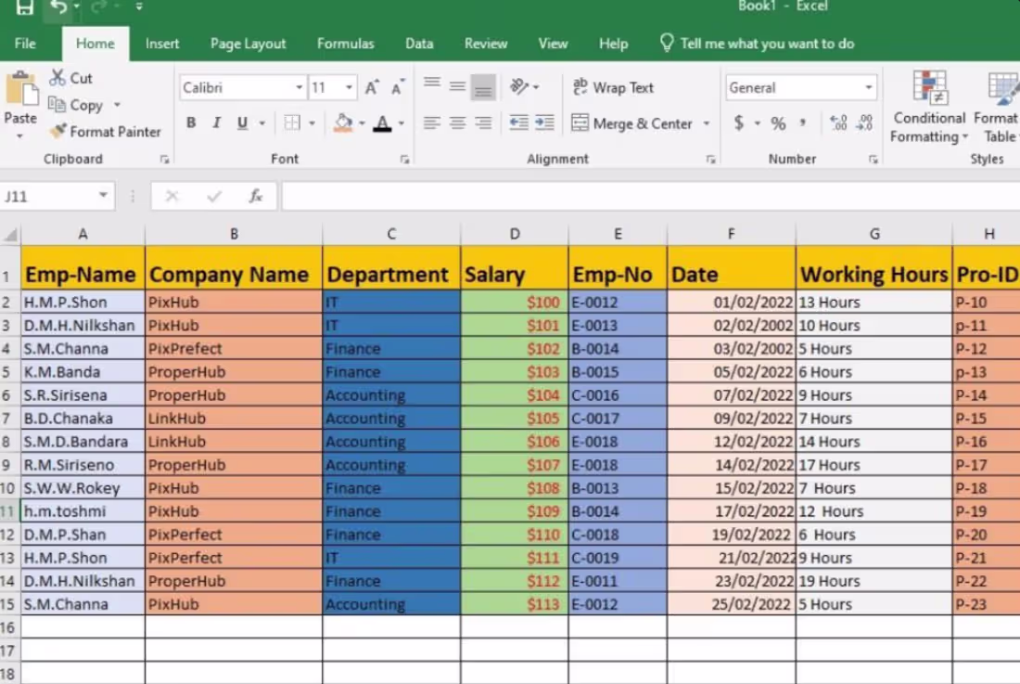
Task: Switch to Formulas tab
Action: click(346, 44)
